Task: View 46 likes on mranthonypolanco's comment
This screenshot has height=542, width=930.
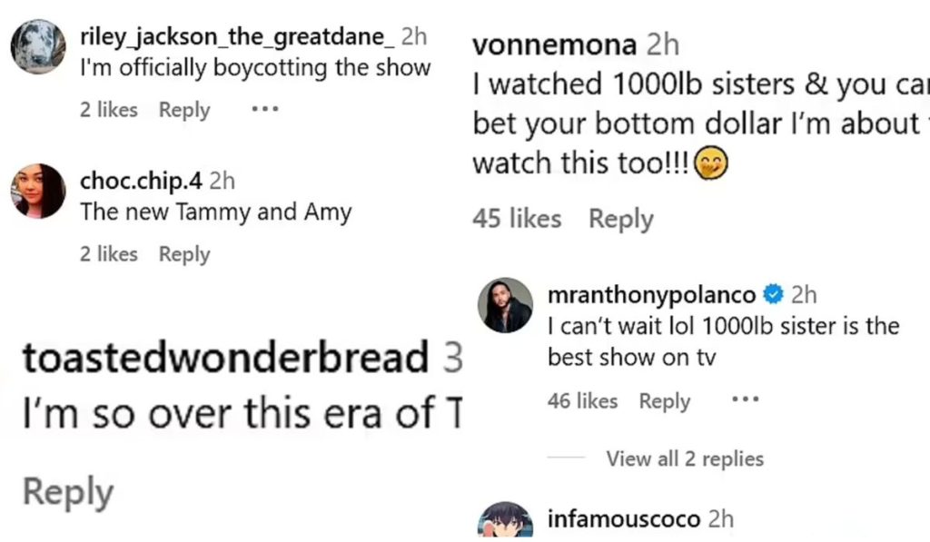Action: (x=583, y=401)
